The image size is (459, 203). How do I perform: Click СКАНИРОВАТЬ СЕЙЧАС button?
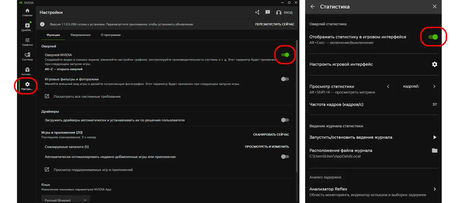[271, 134]
